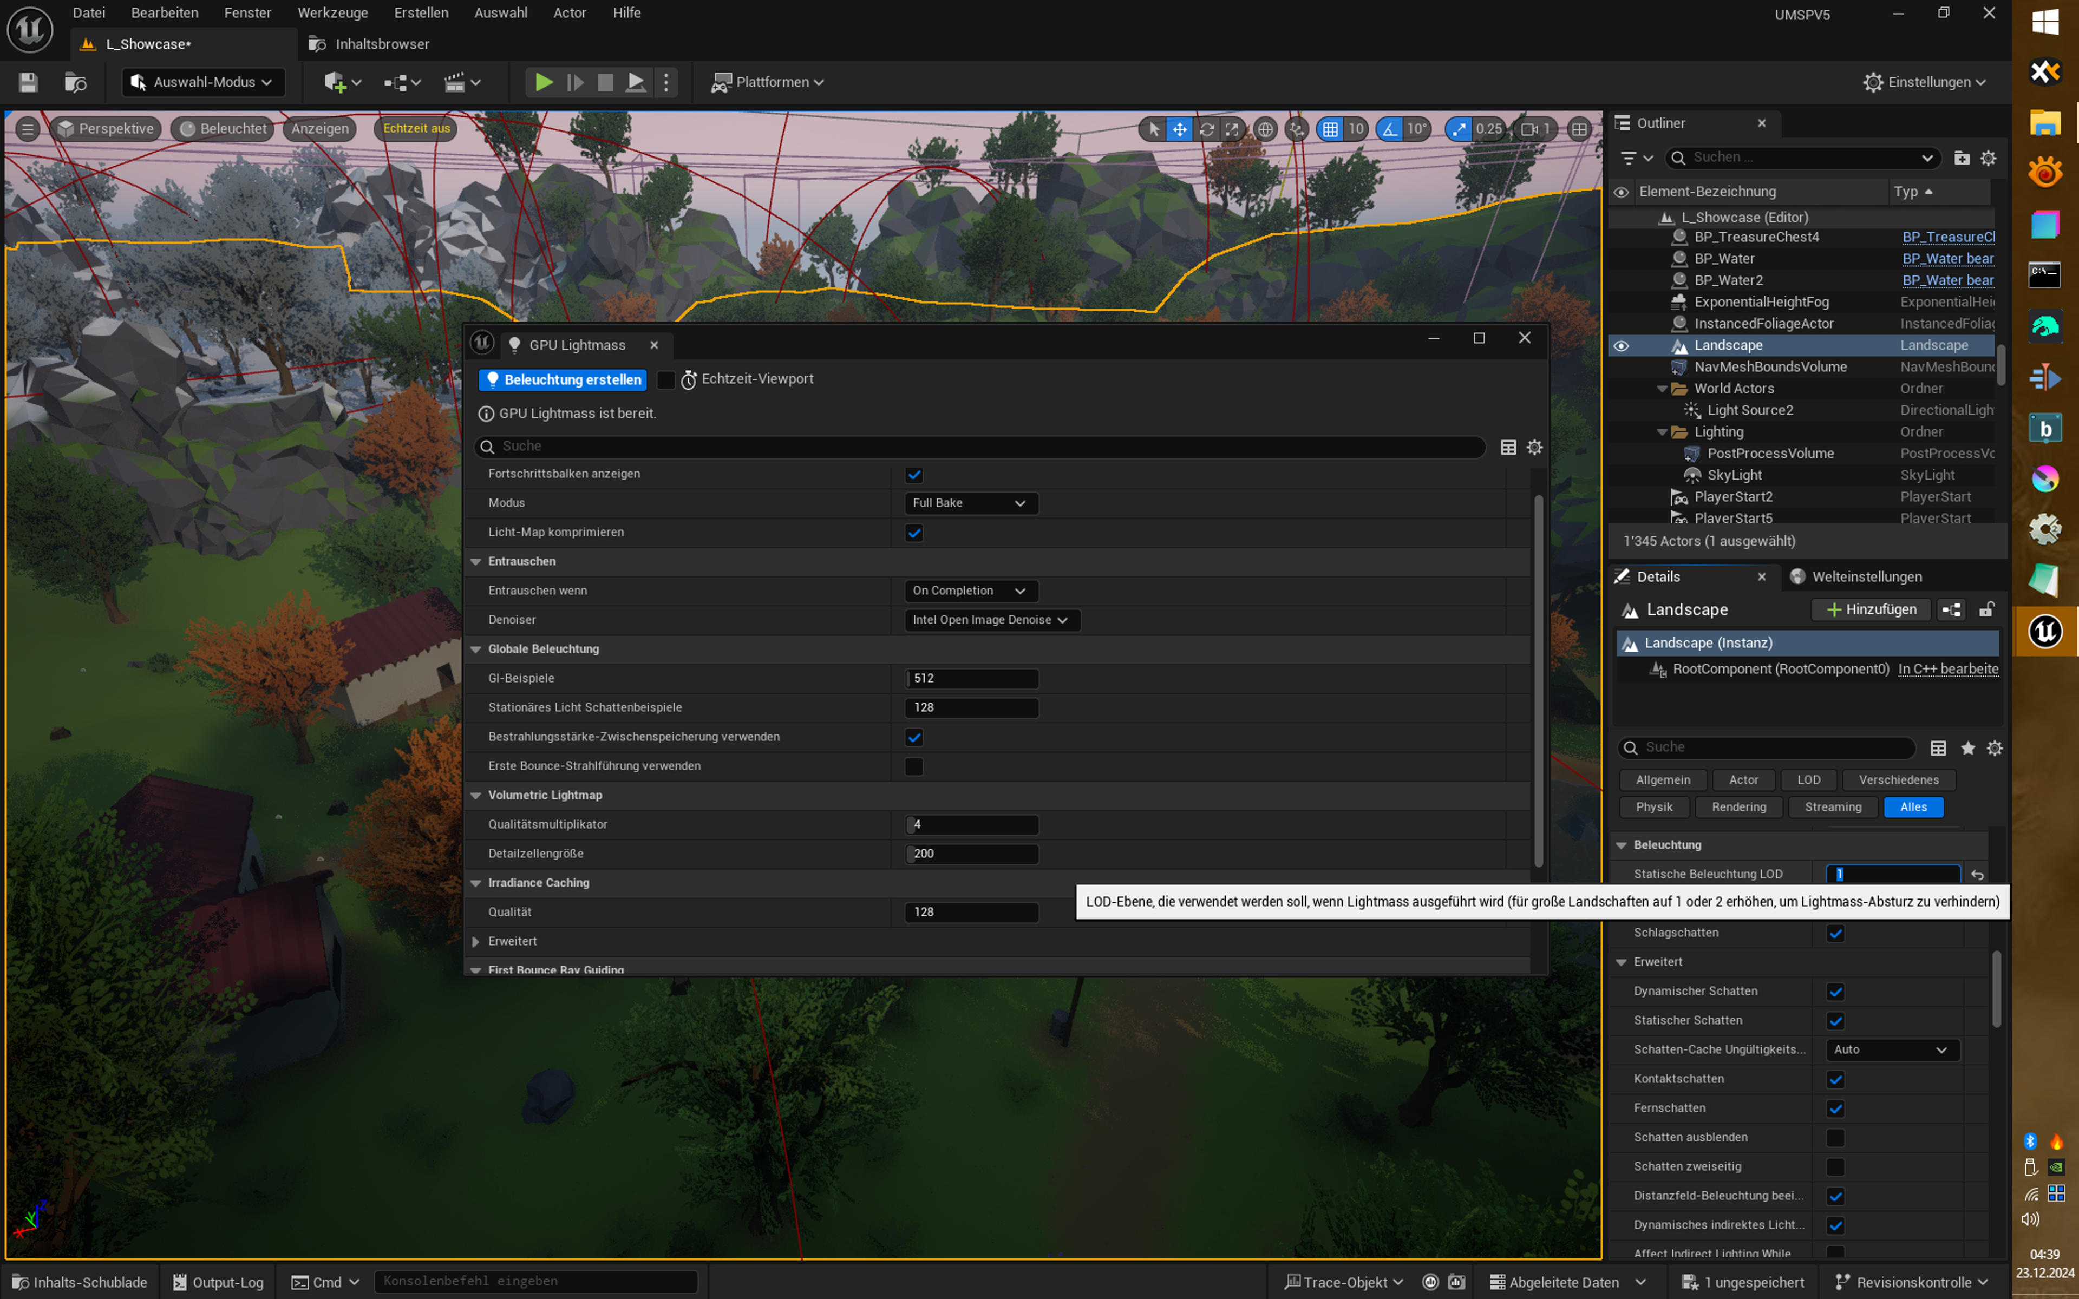Toggle grid snapping icon in viewport
This screenshot has width=2079, height=1299.
(x=1330, y=129)
